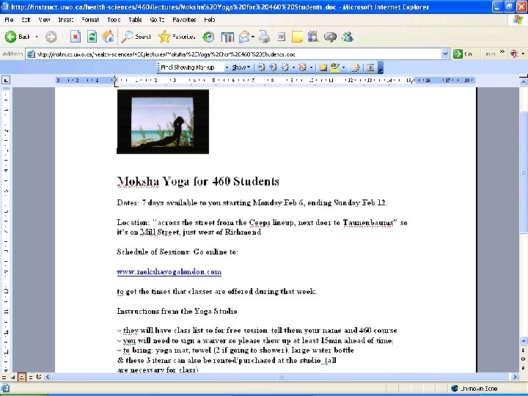Open the Highlight color dropdown arrow

pos(343,67)
